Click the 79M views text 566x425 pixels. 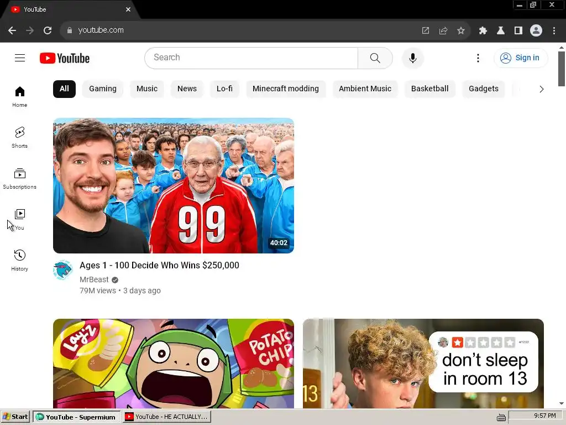click(x=97, y=291)
